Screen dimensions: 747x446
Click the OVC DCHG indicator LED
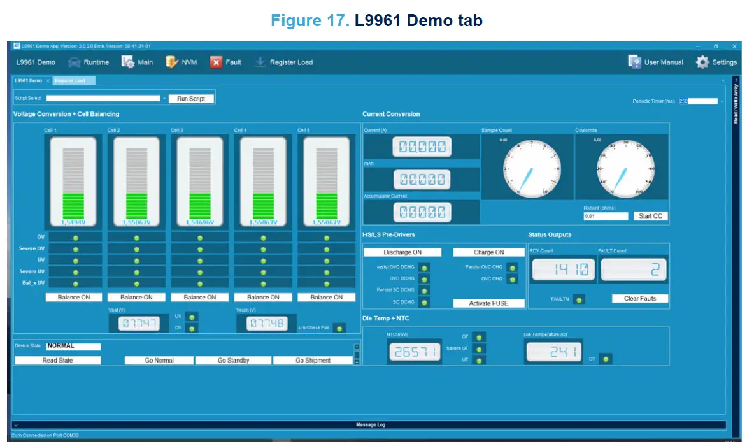[424, 279]
